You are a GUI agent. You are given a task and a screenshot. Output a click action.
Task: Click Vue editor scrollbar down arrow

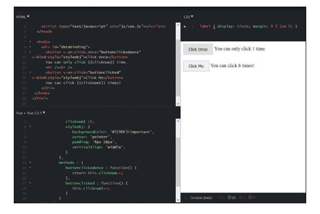tap(178, 200)
